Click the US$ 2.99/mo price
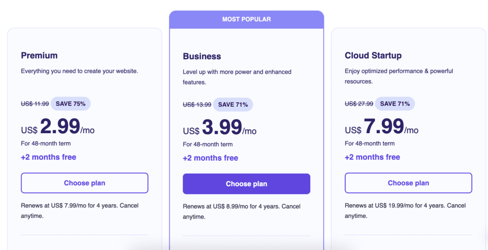 coord(58,127)
